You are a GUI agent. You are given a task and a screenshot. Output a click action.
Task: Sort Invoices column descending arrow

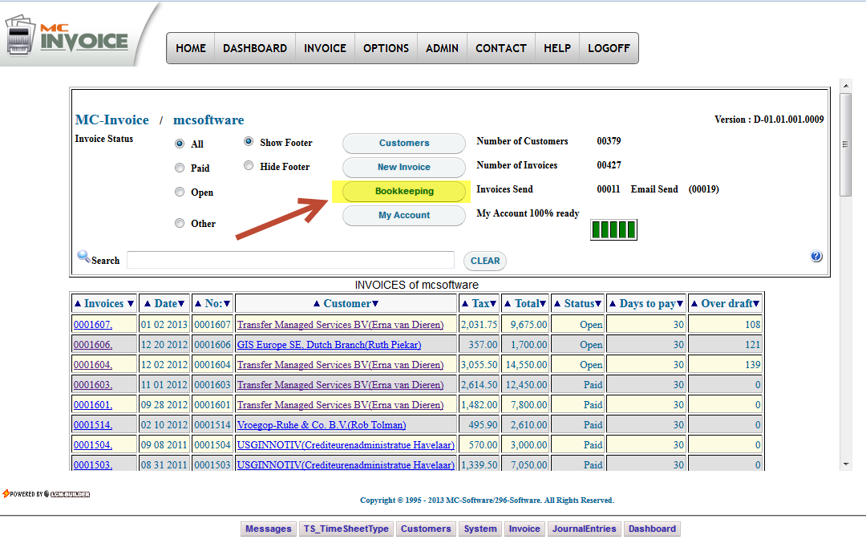tap(131, 304)
